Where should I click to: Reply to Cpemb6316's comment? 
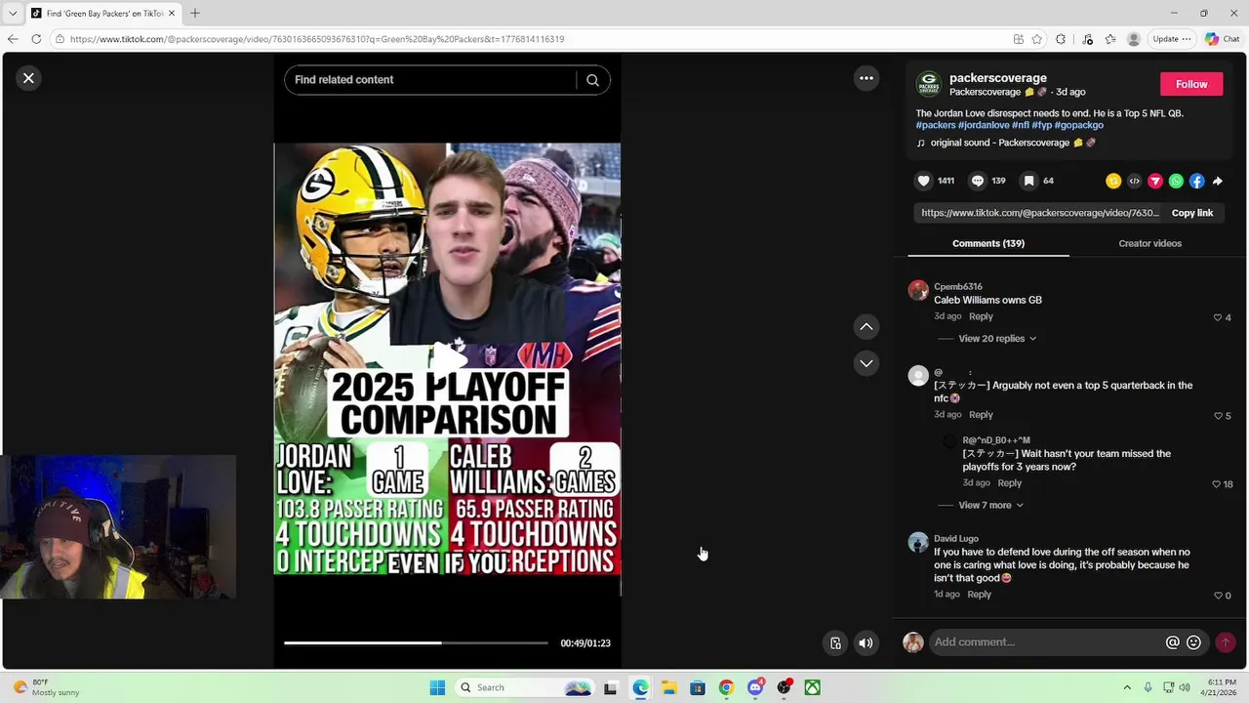point(981,316)
